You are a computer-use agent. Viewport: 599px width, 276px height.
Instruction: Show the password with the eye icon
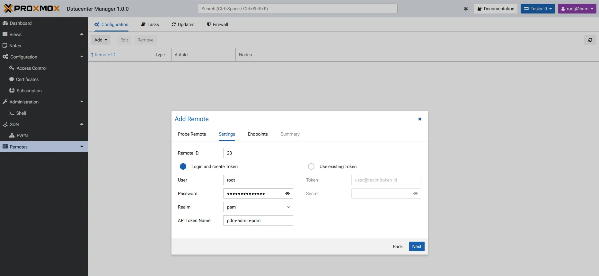point(287,193)
